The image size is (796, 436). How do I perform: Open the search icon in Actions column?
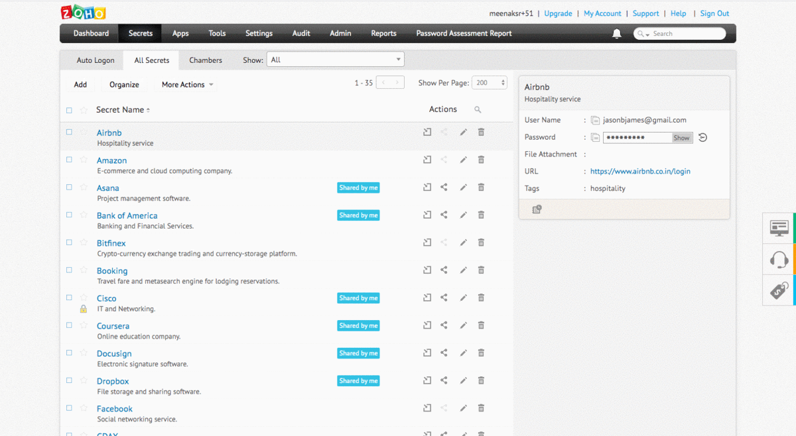pyautogui.click(x=478, y=110)
